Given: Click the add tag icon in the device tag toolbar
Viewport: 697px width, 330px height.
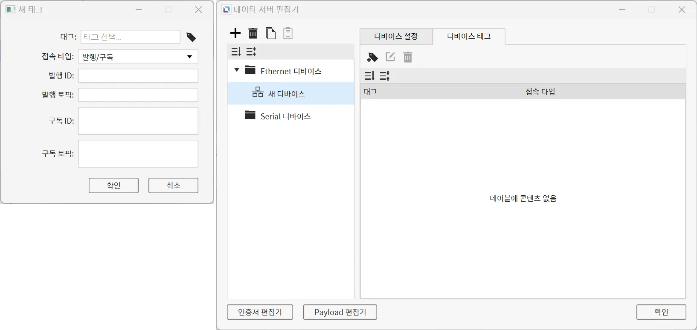Looking at the screenshot, I should coord(372,57).
